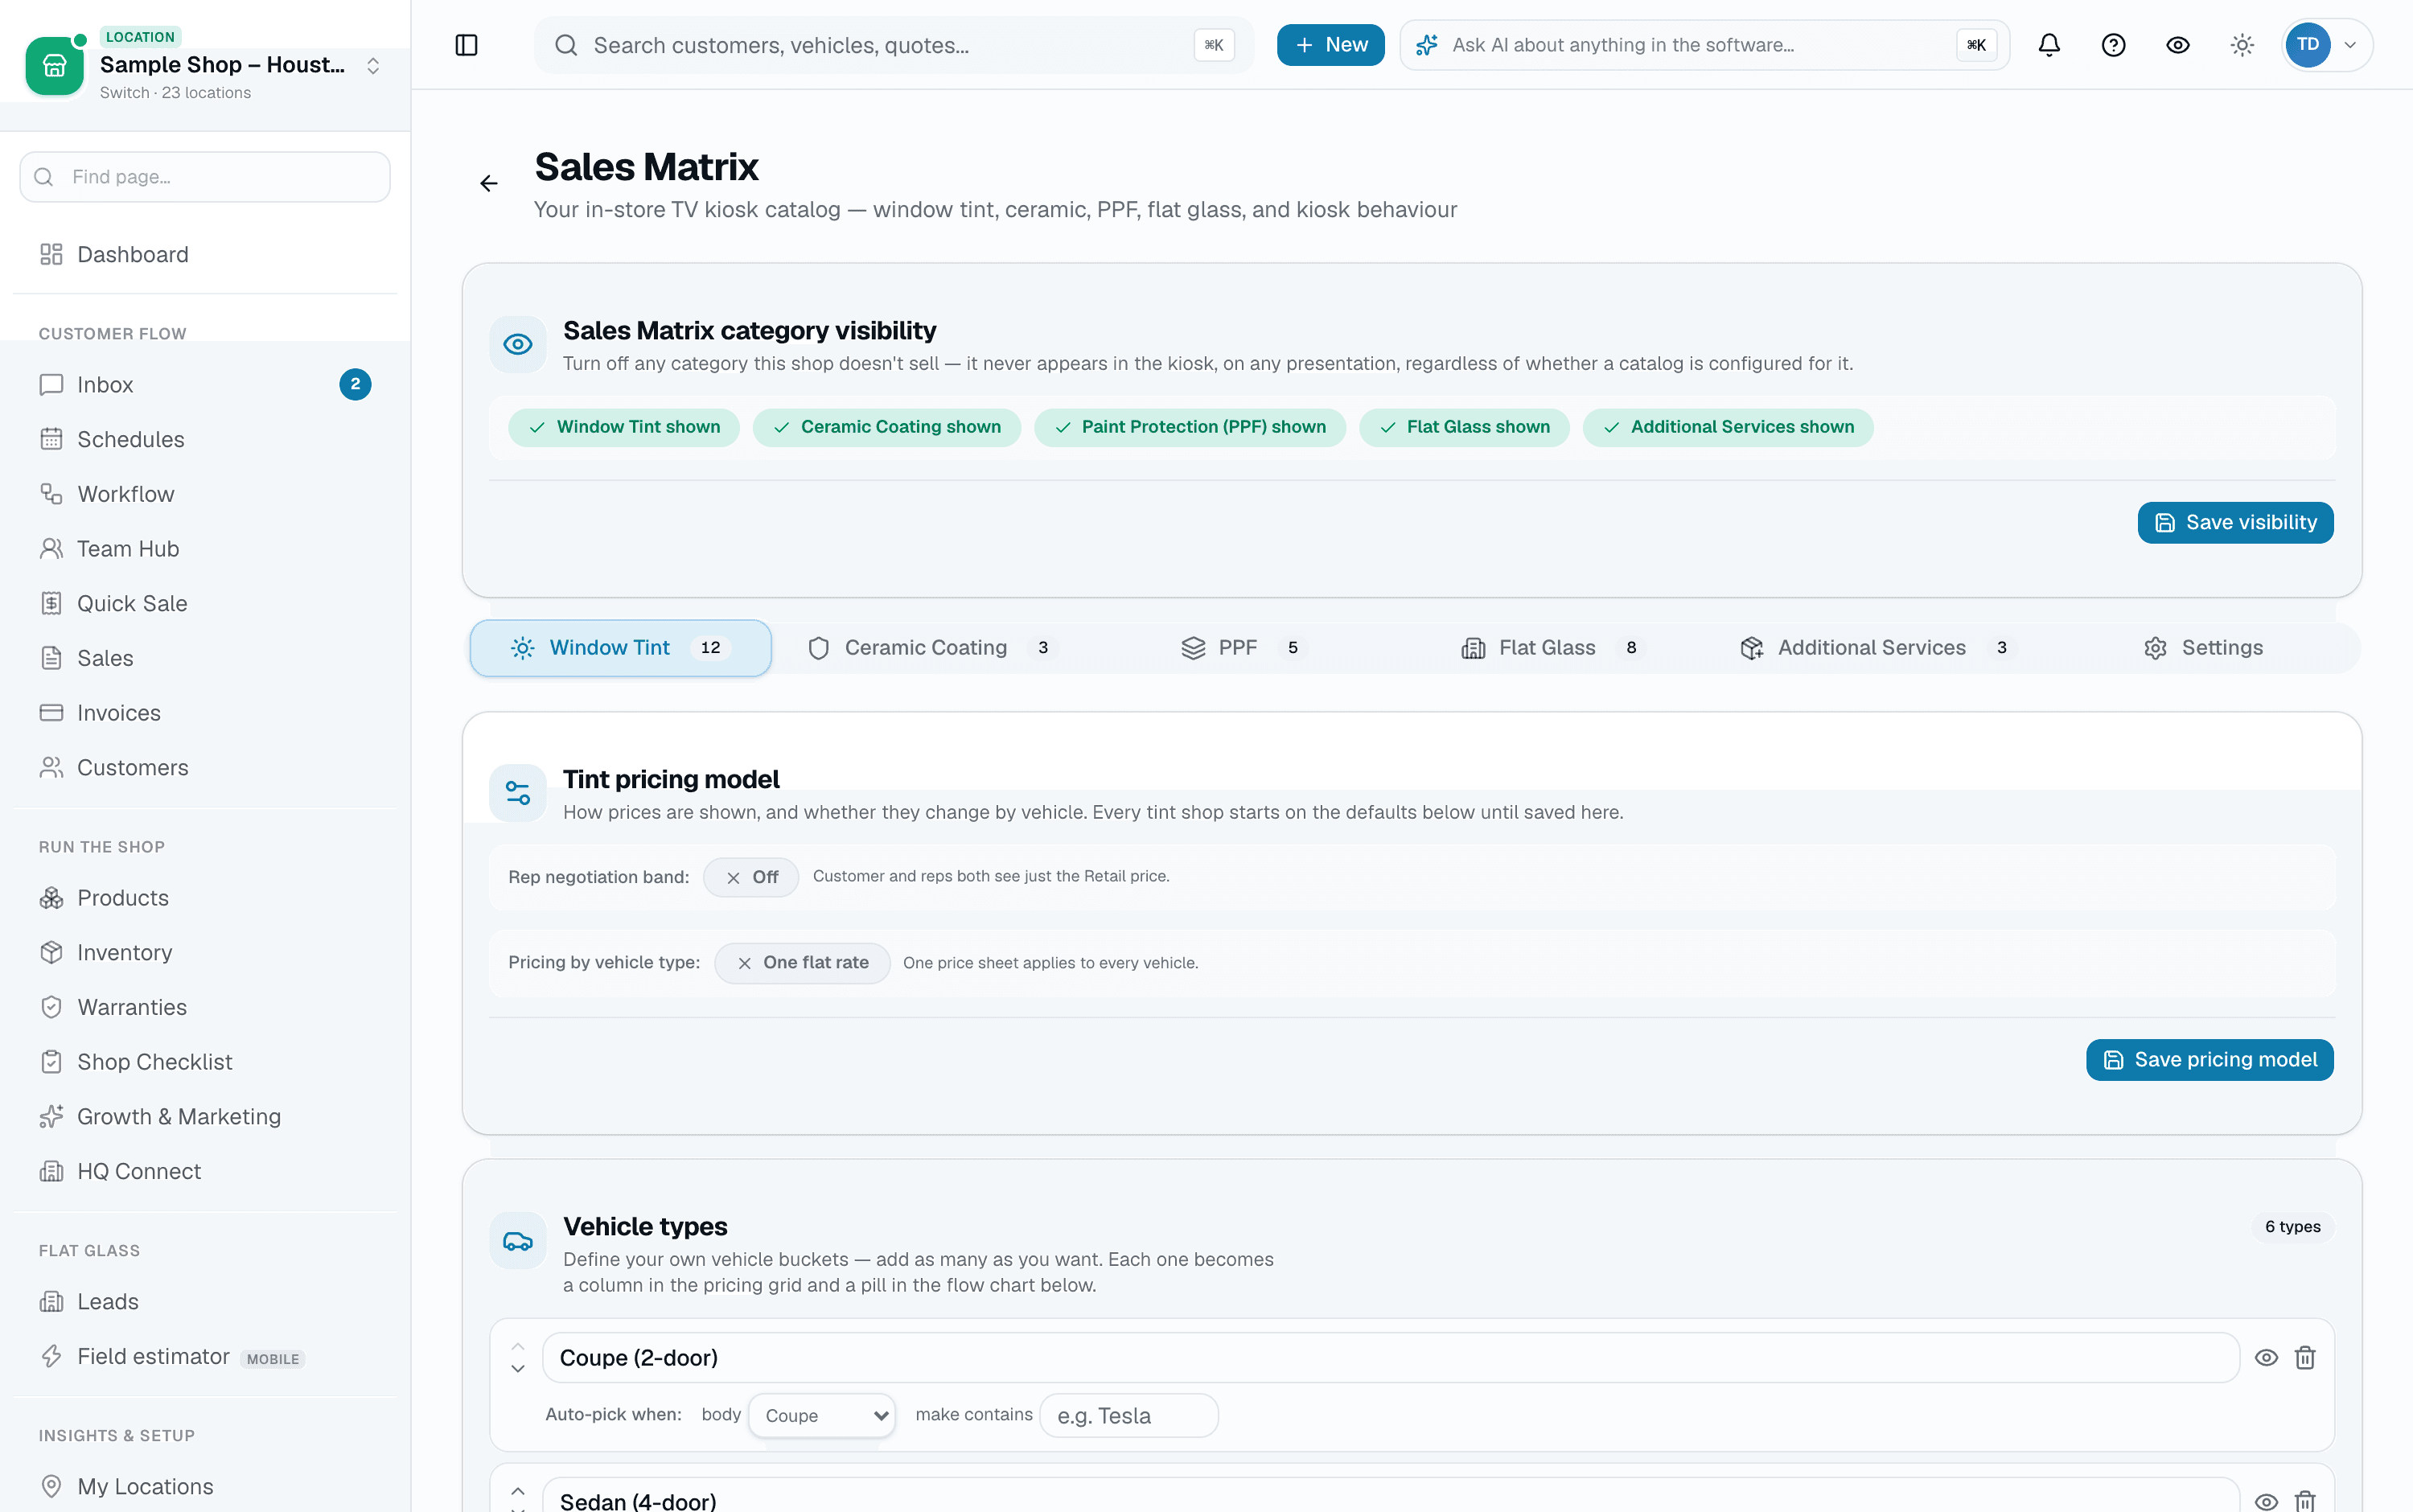Focus the global search field
This screenshot has height=1512, width=2413.
[894, 45]
